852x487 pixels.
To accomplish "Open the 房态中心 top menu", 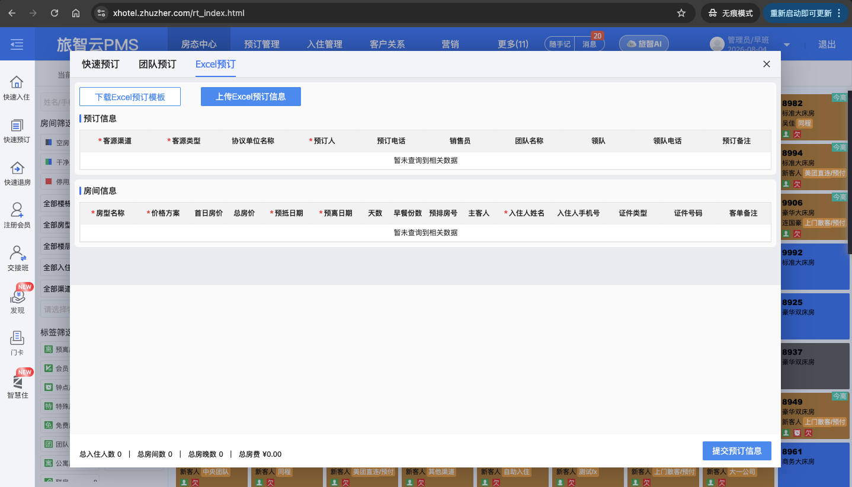I will 199,44.
